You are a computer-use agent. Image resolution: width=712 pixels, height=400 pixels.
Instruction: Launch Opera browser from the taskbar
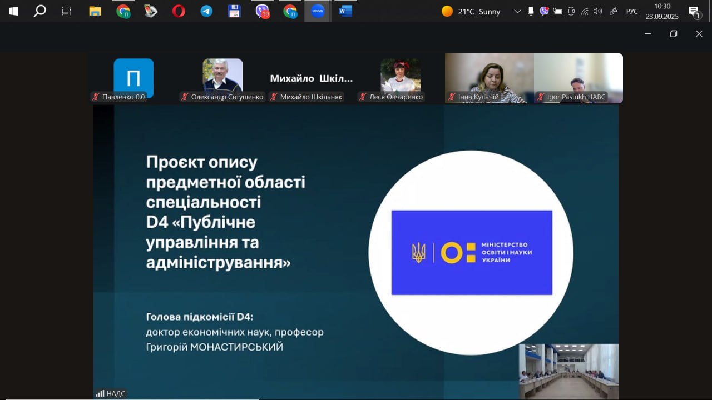pos(179,11)
